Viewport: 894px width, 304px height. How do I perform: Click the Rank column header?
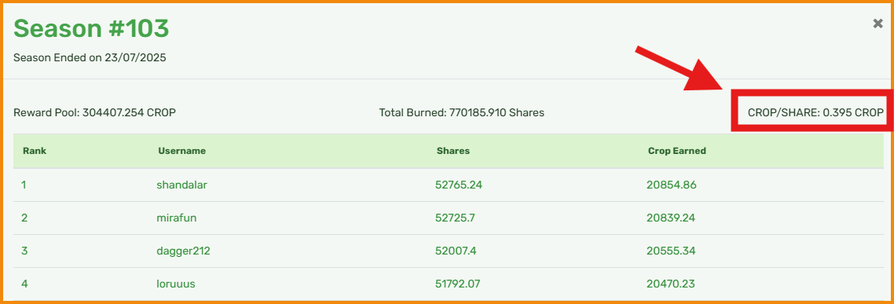click(x=35, y=151)
